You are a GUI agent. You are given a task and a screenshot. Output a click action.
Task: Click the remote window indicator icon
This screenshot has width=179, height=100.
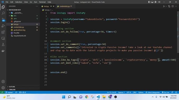[x=2, y=92]
